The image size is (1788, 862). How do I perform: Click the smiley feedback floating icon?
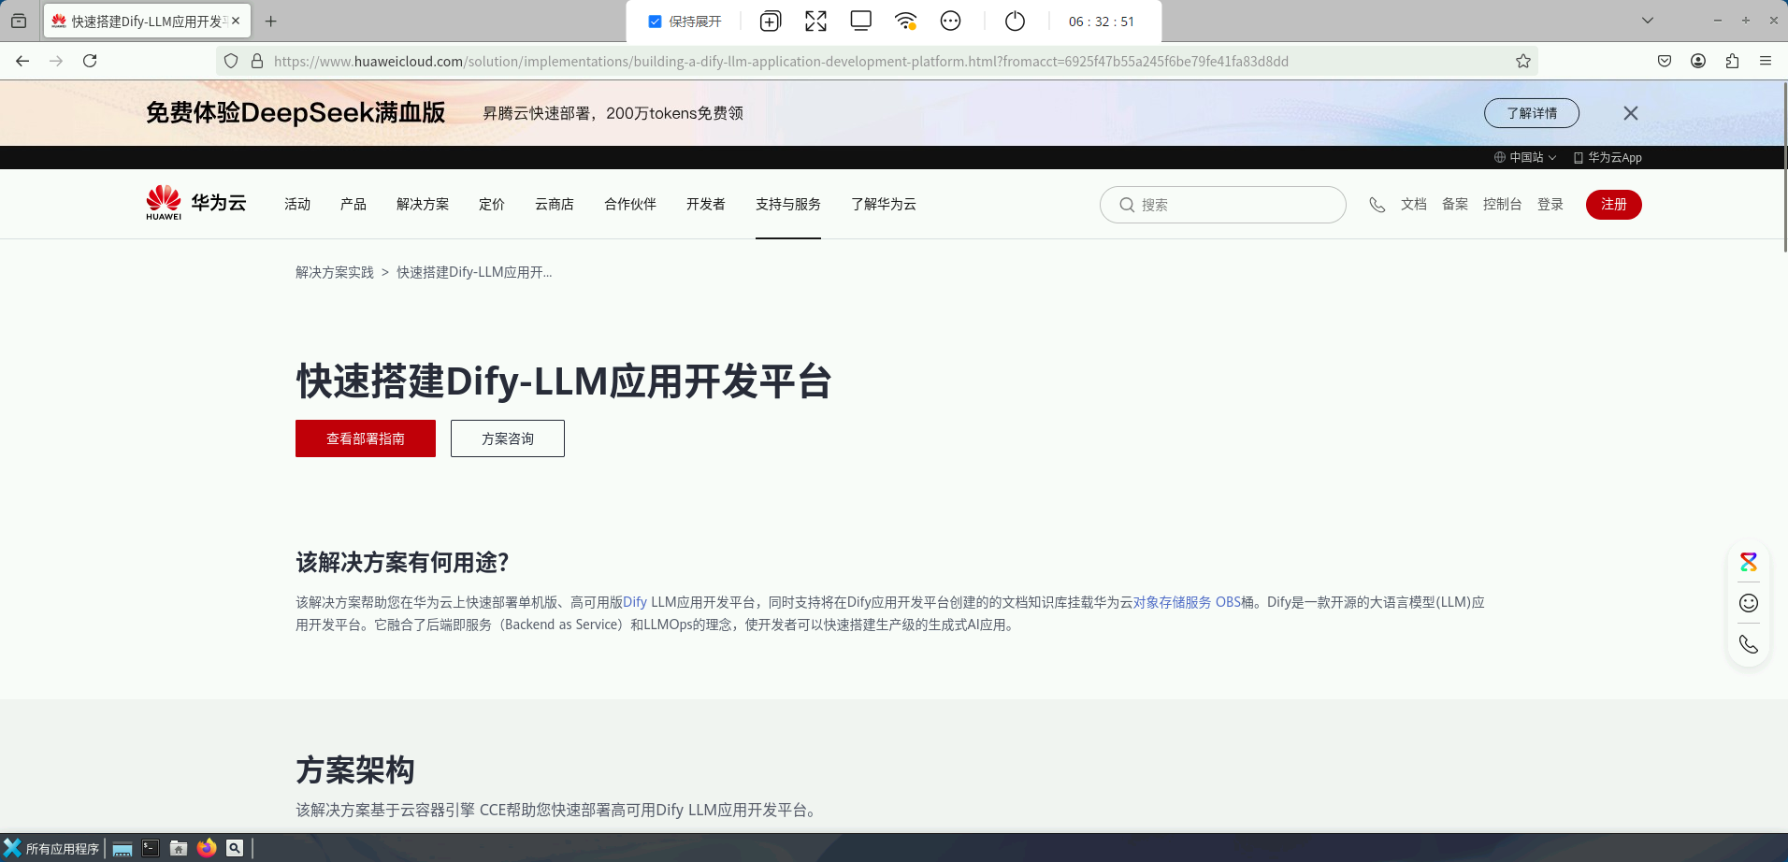[x=1749, y=603]
